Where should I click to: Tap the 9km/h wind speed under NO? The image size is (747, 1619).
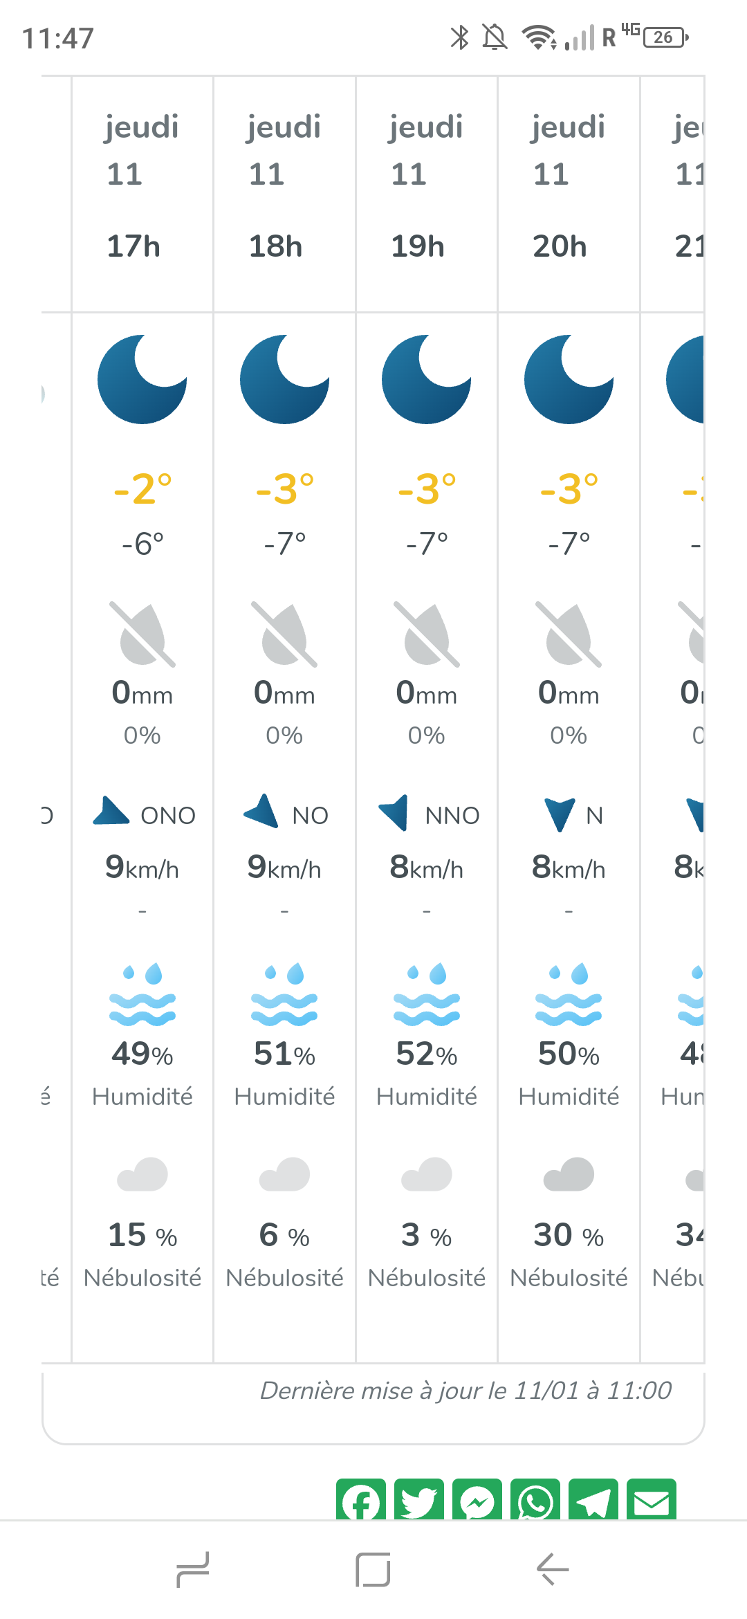pyautogui.click(x=284, y=867)
